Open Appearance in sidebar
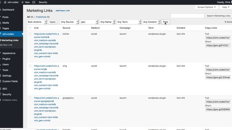Image resolution: width=232 pixels, height=130 pixels. tap(9, 53)
